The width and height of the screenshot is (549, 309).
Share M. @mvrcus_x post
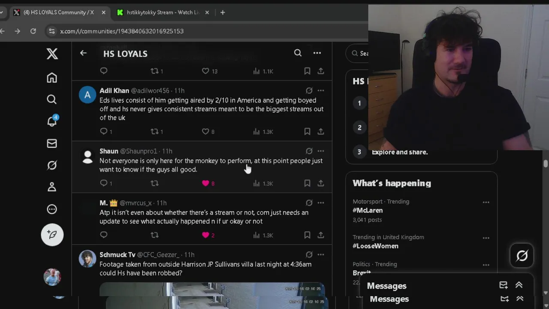[x=321, y=235]
